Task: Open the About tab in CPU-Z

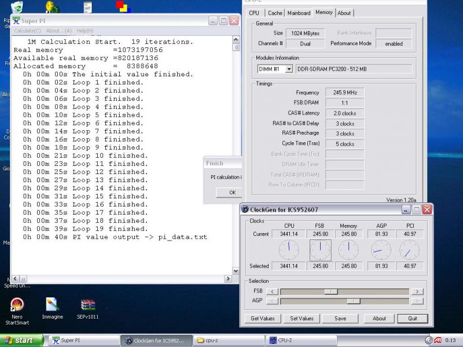Action: click(x=344, y=13)
